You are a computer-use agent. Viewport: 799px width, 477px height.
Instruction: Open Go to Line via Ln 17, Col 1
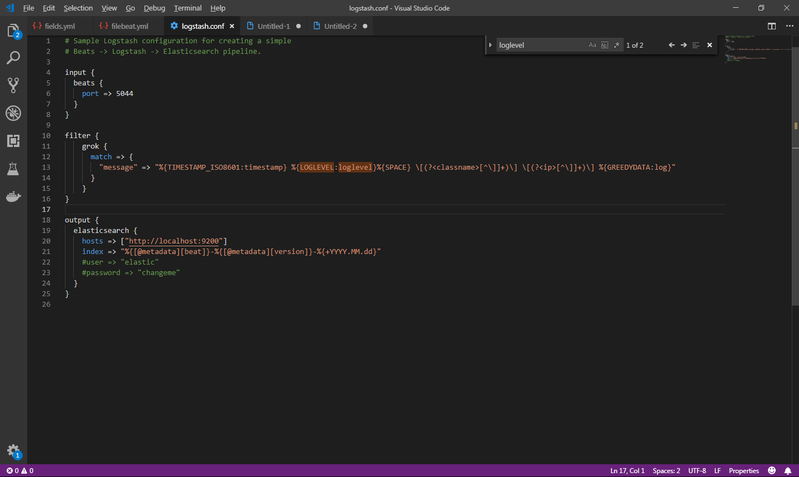click(628, 470)
